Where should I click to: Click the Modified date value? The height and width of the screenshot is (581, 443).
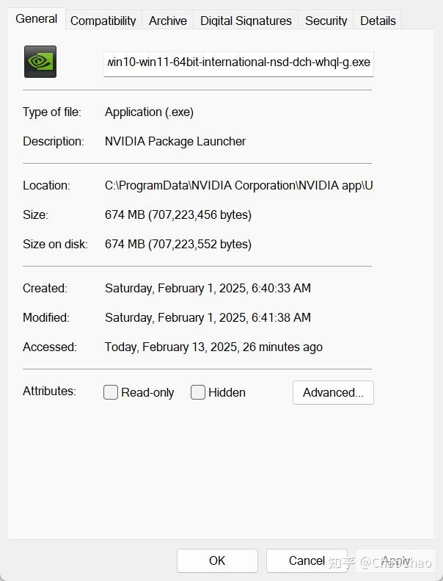click(x=208, y=317)
